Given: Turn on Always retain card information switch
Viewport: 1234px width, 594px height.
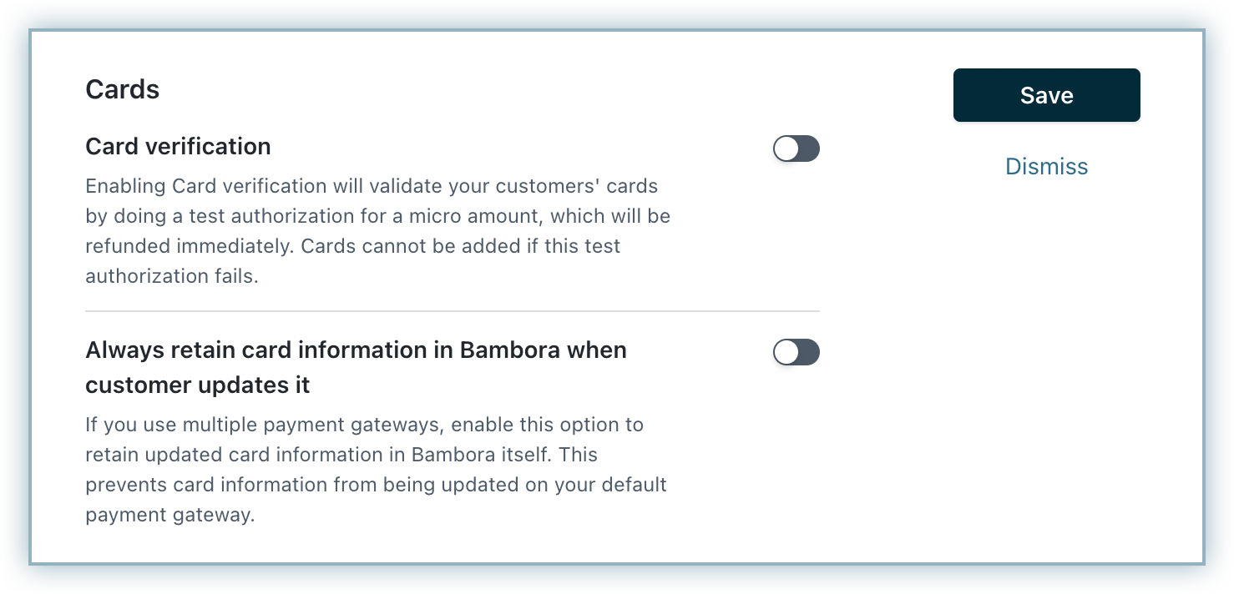Looking at the screenshot, I should point(796,353).
